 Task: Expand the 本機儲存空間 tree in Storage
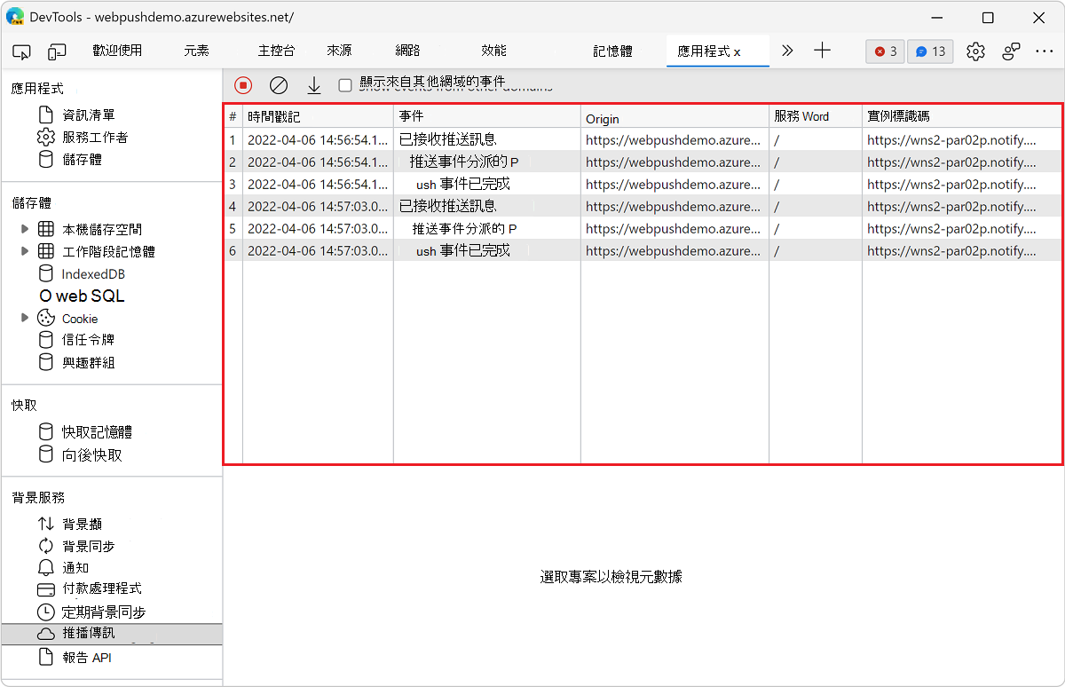click(x=26, y=229)
